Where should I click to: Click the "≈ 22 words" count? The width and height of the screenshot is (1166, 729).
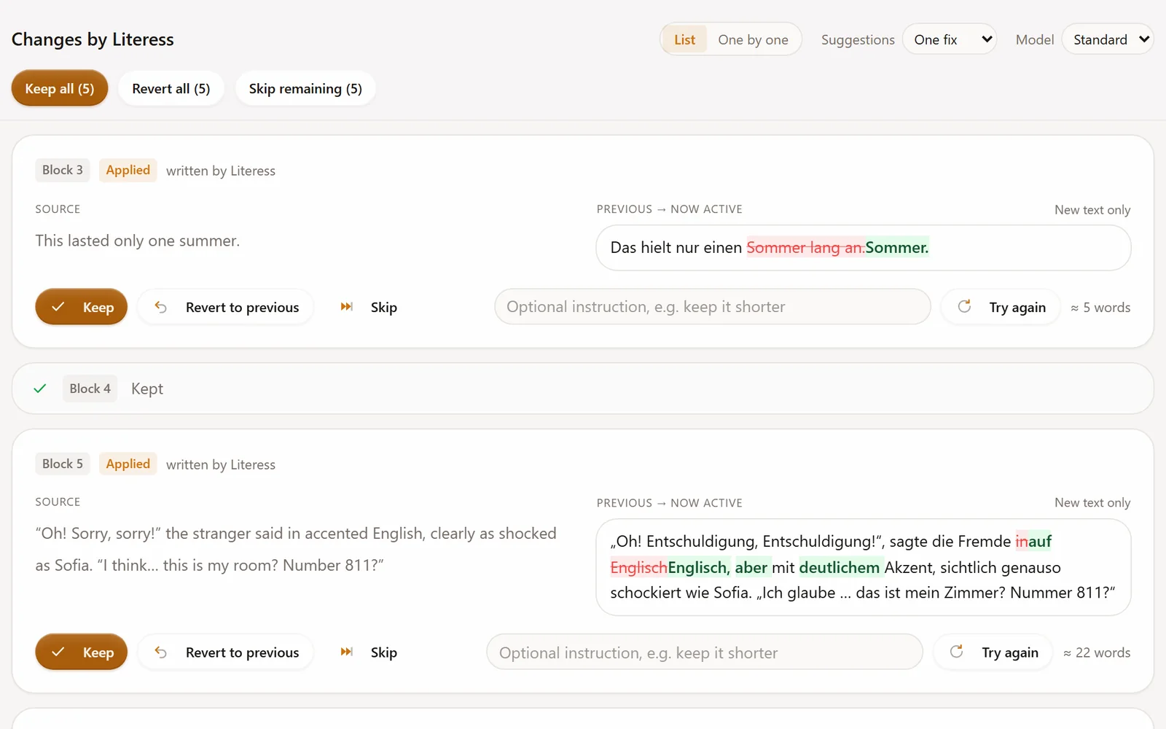pyautogui.click(x=1097, y=652)
